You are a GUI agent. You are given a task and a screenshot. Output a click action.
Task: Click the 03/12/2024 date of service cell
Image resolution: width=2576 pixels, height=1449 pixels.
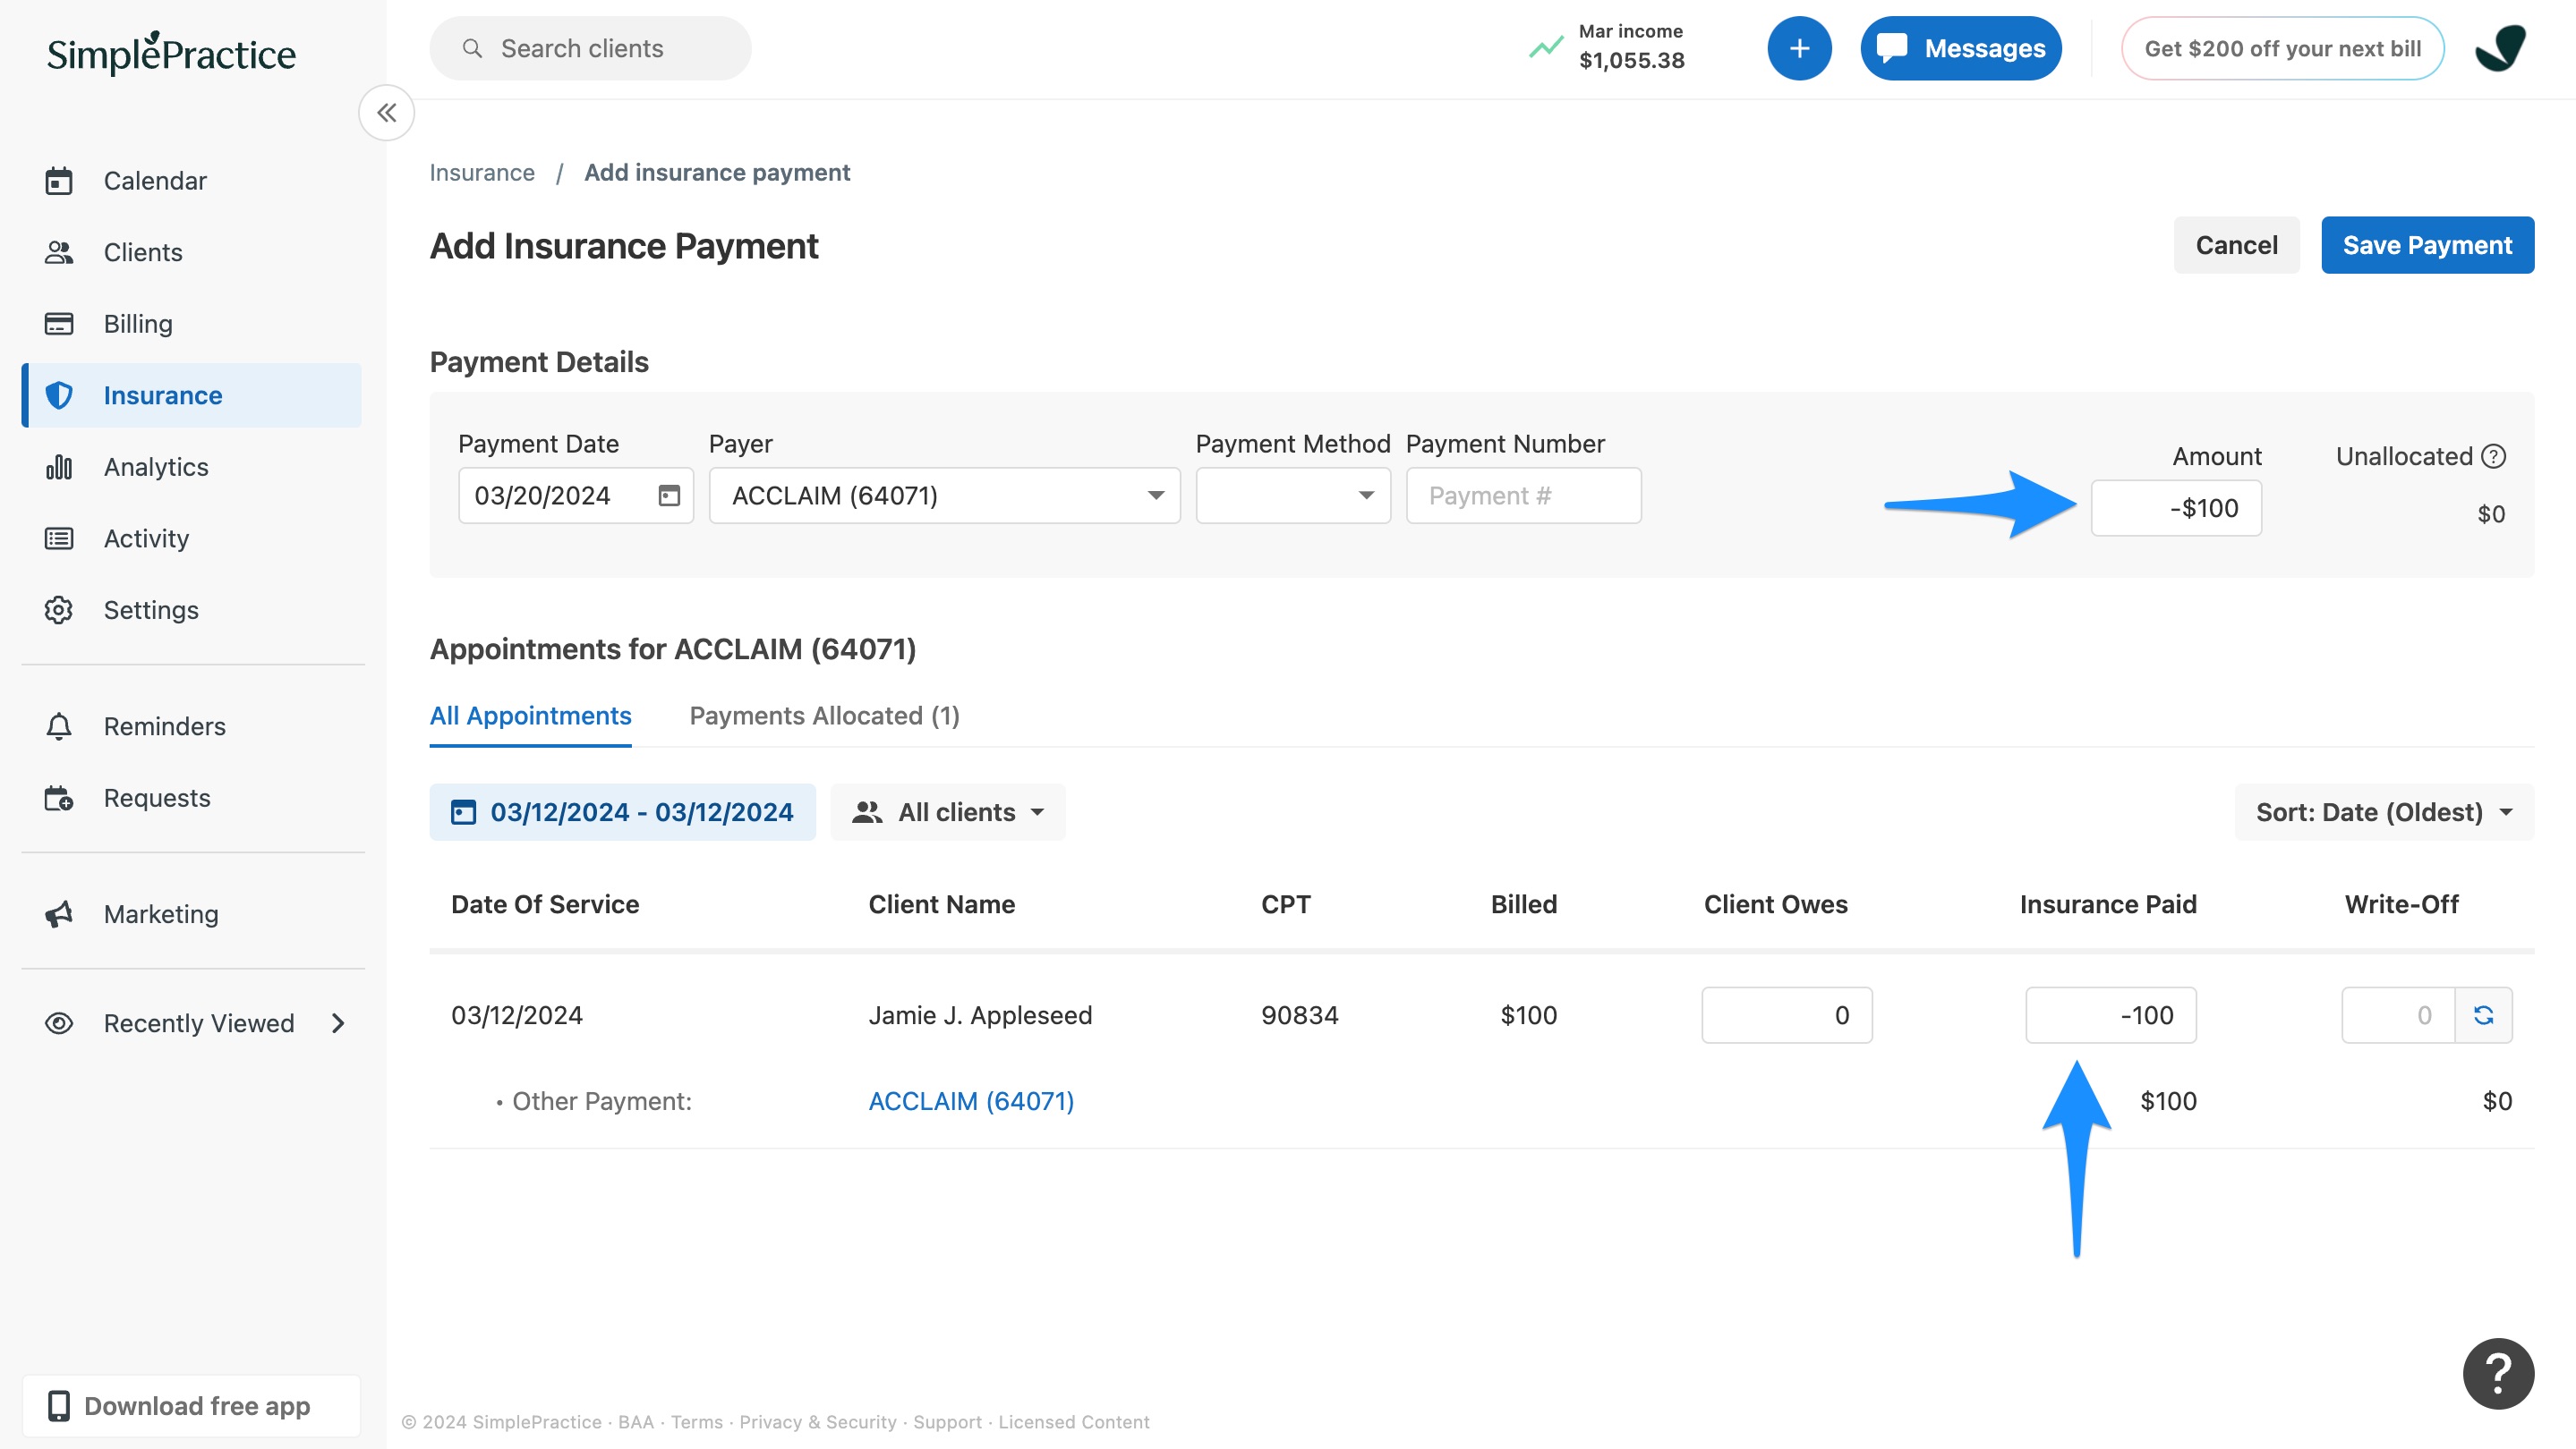(x=517, y=1015)
